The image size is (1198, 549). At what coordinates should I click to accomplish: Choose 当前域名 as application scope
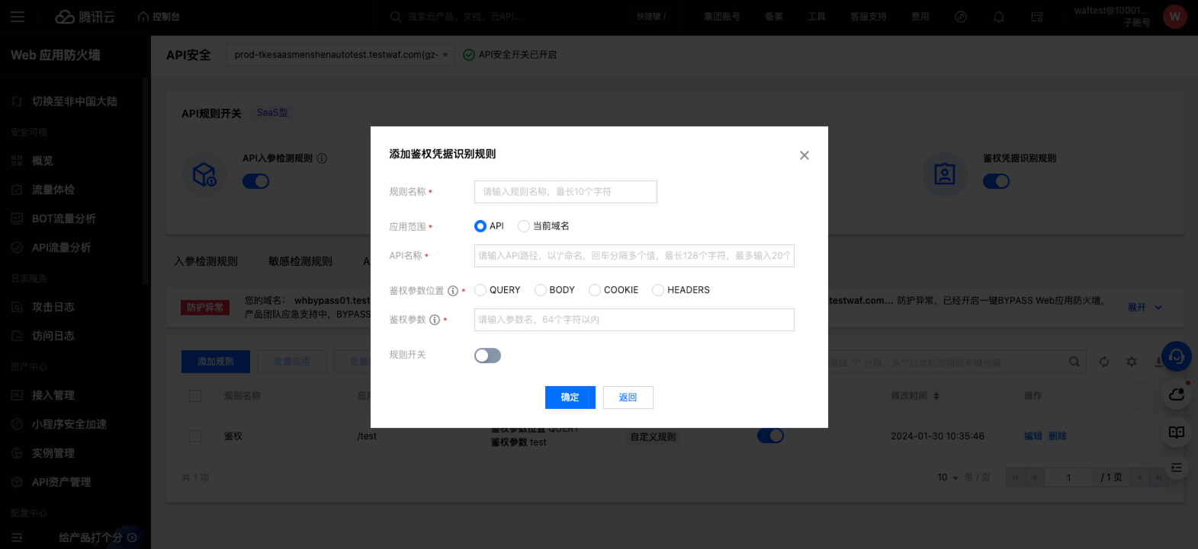[524, 226]
